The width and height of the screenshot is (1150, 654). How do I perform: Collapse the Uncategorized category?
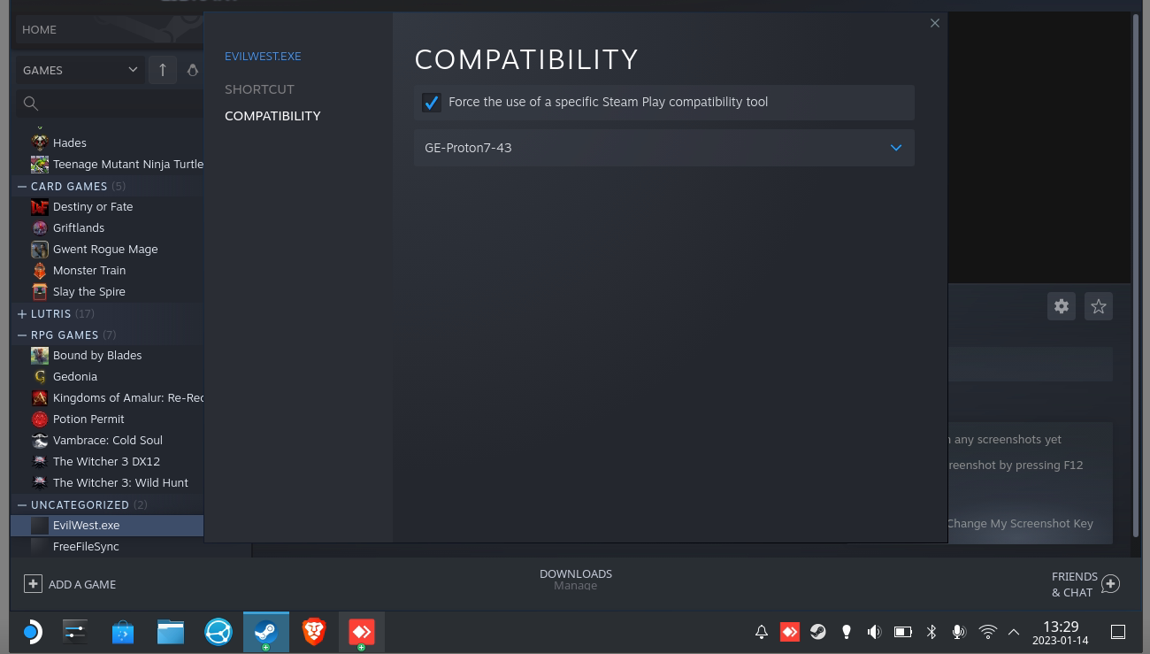pyautogui.click(x=22, y=505)
